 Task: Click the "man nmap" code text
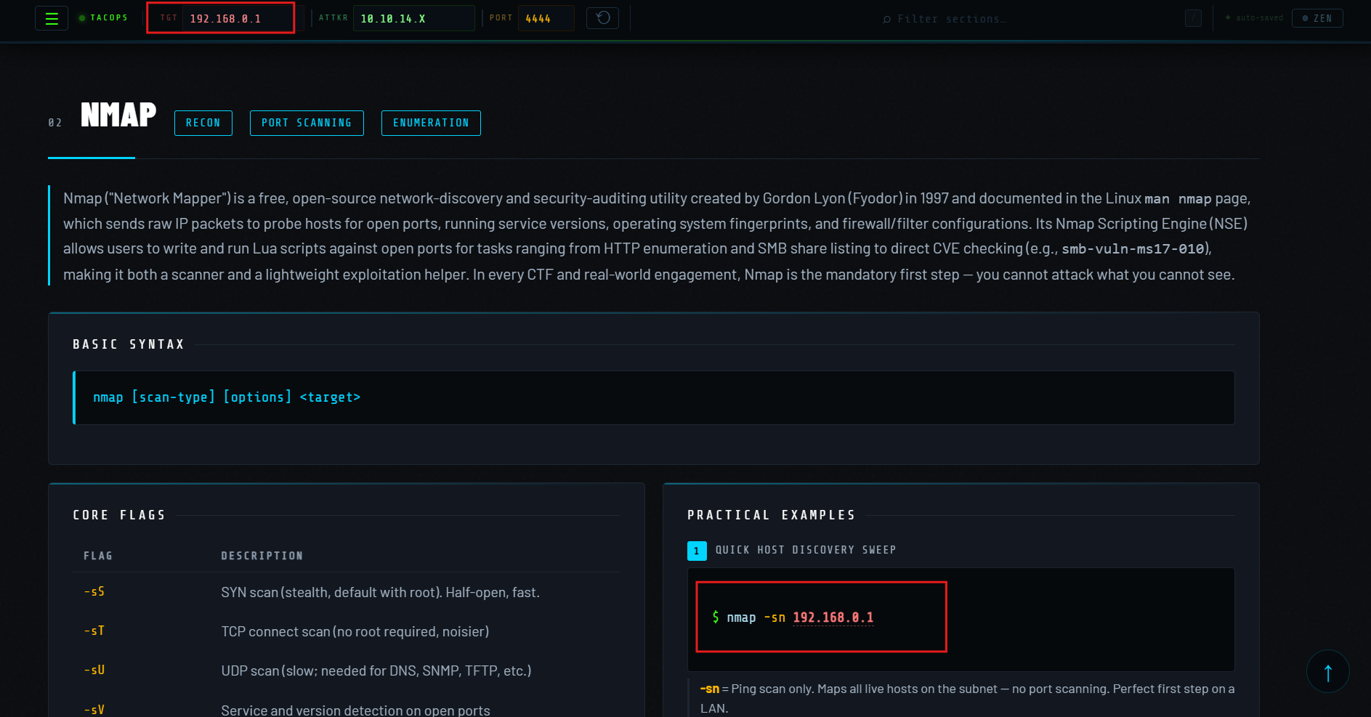[1178, 199]
